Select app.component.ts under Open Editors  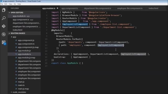tap(24, 20)
